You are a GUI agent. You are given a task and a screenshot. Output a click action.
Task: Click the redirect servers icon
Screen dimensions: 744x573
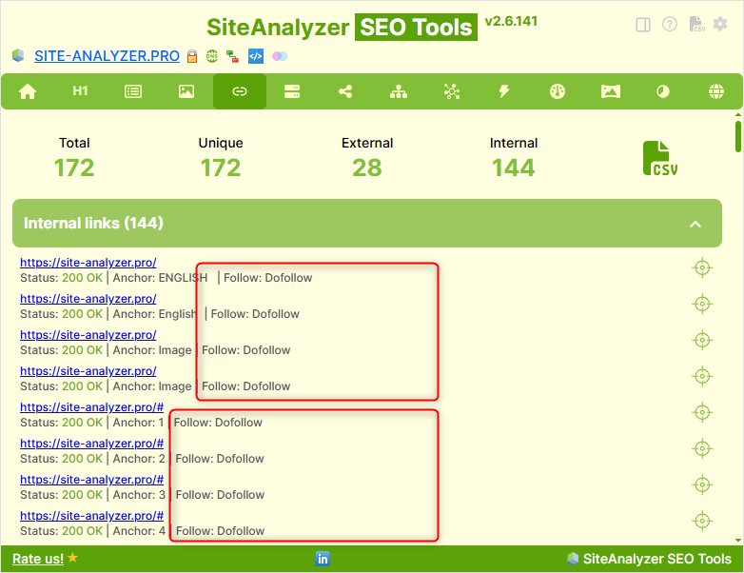[x=232, y=56]
